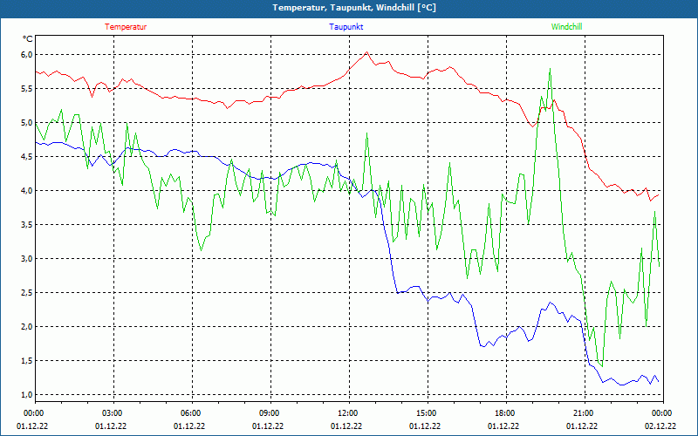
Task: Click the '21:00' time axis label
Action: [584, 413]
